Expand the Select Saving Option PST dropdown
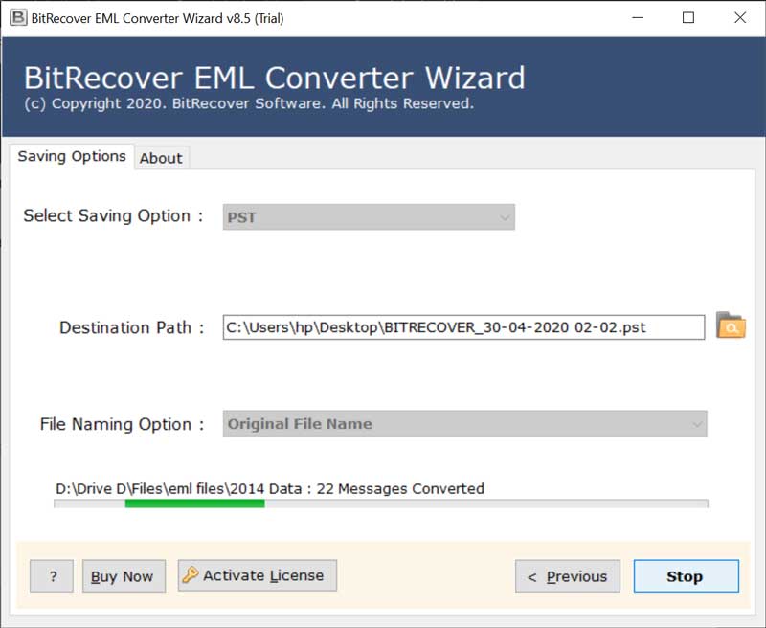The width and height of the screenshot is (766, 628). [x=369, y=217]
